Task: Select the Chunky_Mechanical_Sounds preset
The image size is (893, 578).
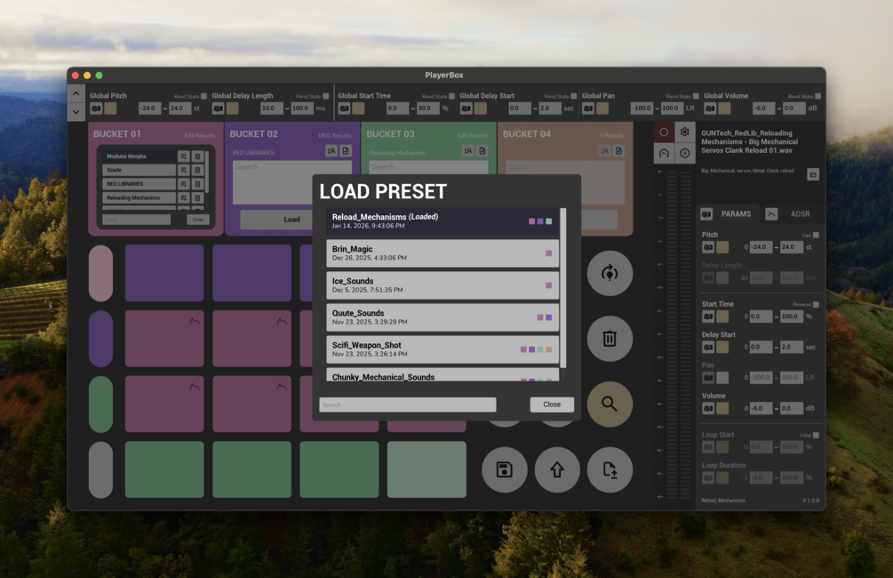Action: (x=443, y=374)
